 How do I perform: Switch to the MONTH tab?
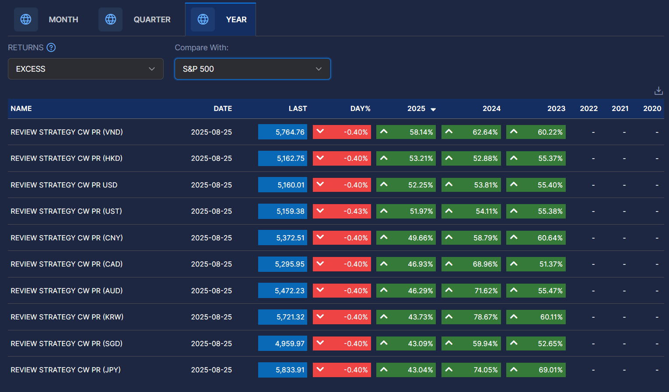coord(46,19)
